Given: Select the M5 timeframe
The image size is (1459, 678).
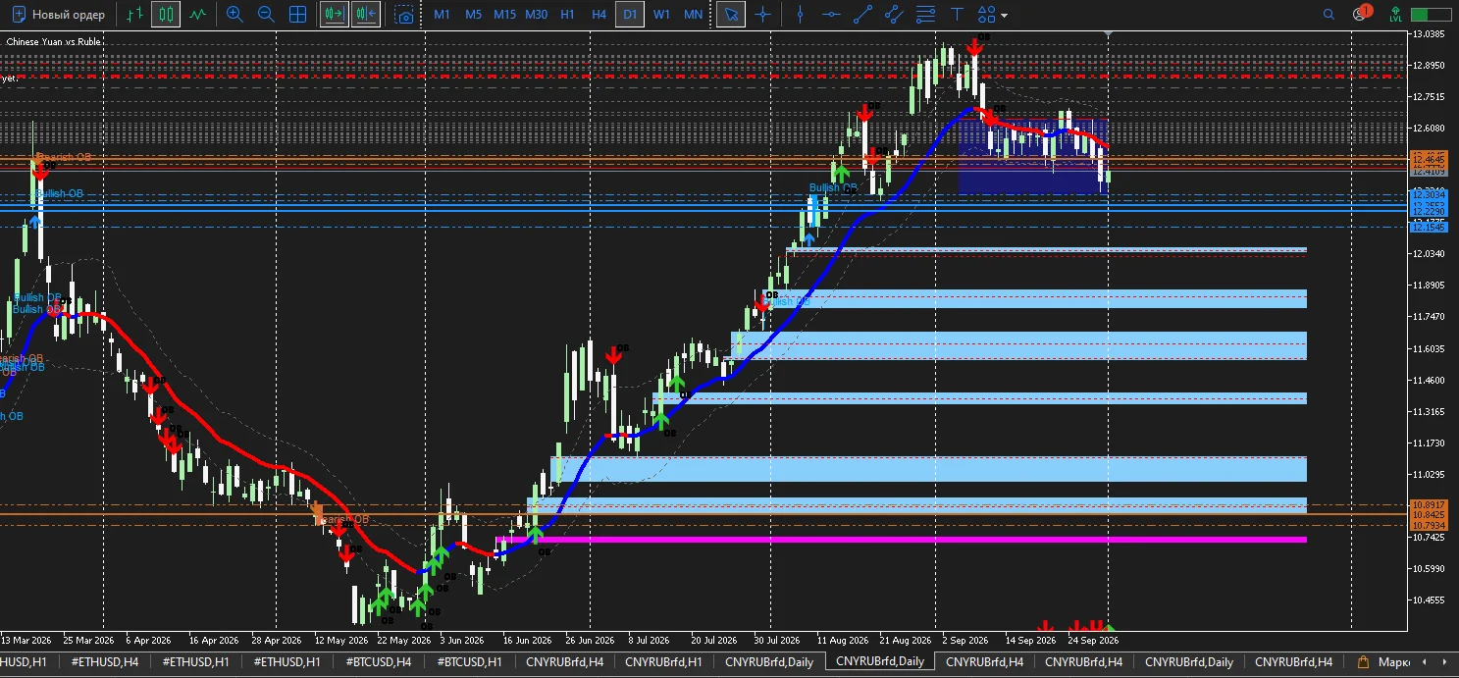Looking at the screenshot, I should [474, 15].
